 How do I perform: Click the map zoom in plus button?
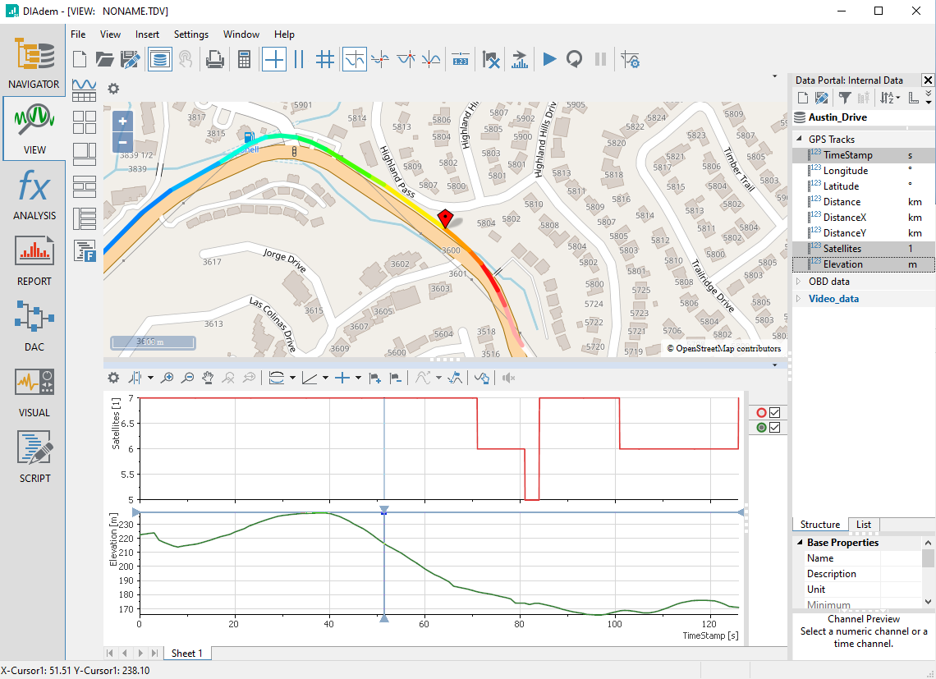[x=122, y=122]
